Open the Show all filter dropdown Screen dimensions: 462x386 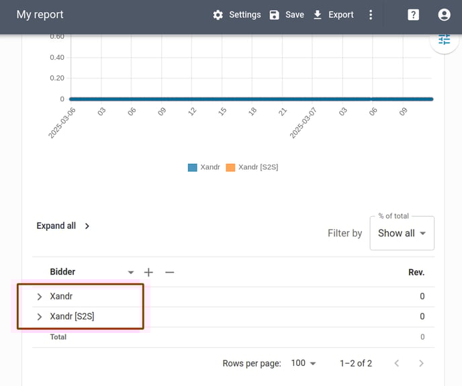point(402,233)
